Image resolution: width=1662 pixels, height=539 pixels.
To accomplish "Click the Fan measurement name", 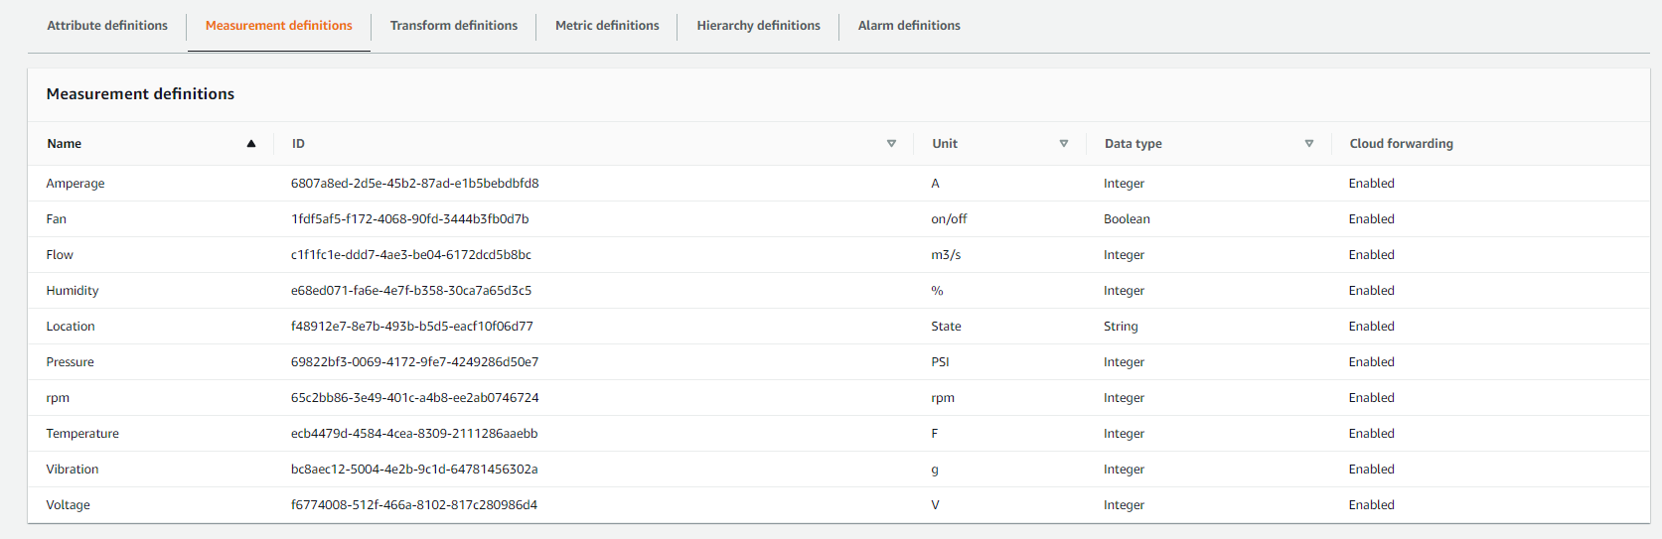I will [57, 219].
